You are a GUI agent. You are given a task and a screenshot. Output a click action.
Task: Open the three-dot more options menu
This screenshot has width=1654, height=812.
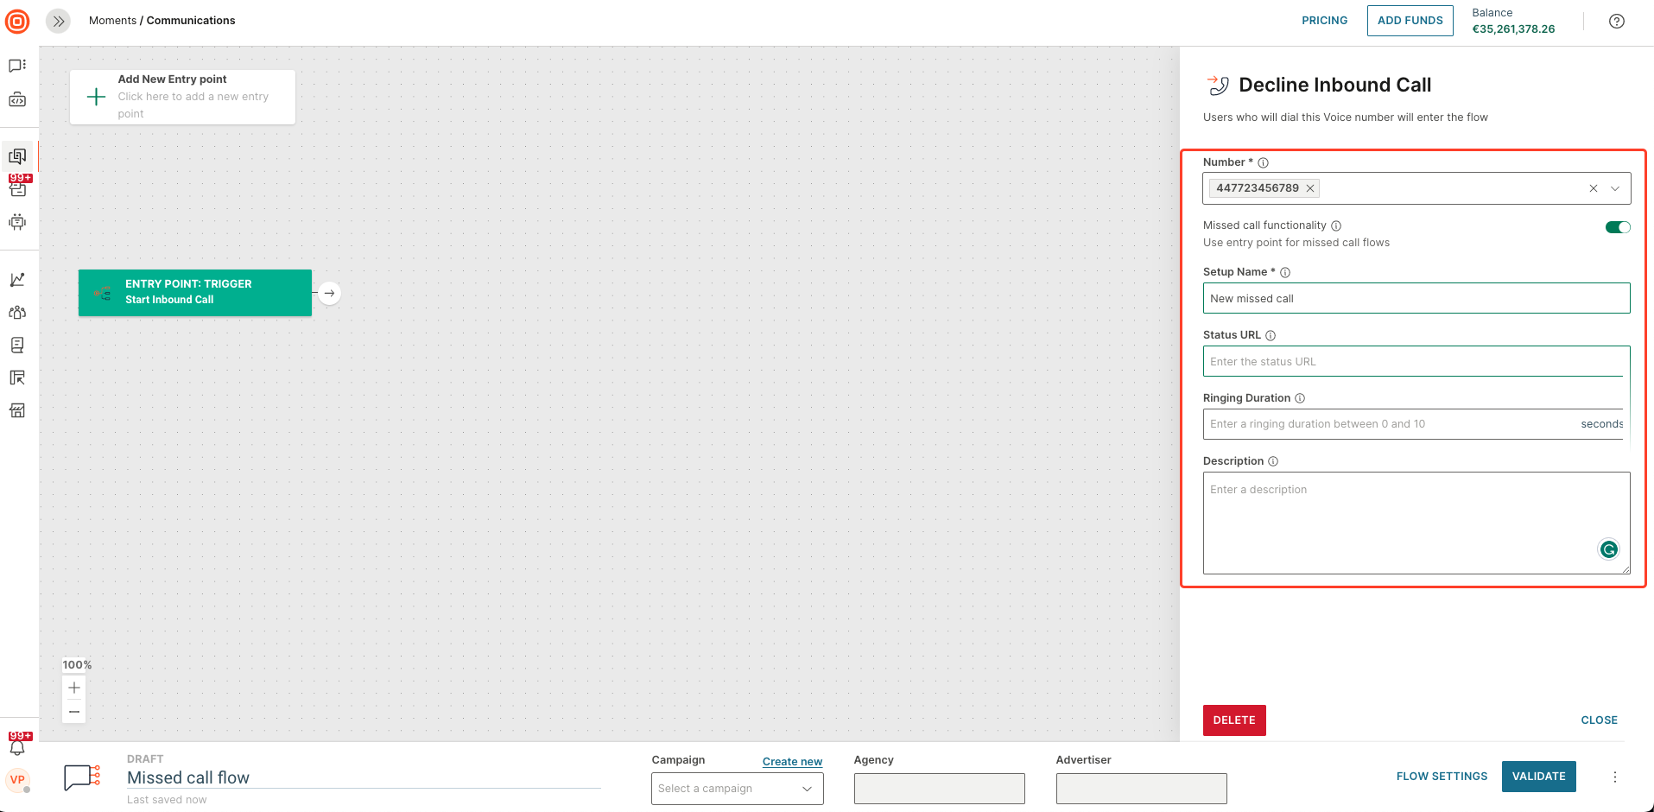click(x=1614, y=777)
